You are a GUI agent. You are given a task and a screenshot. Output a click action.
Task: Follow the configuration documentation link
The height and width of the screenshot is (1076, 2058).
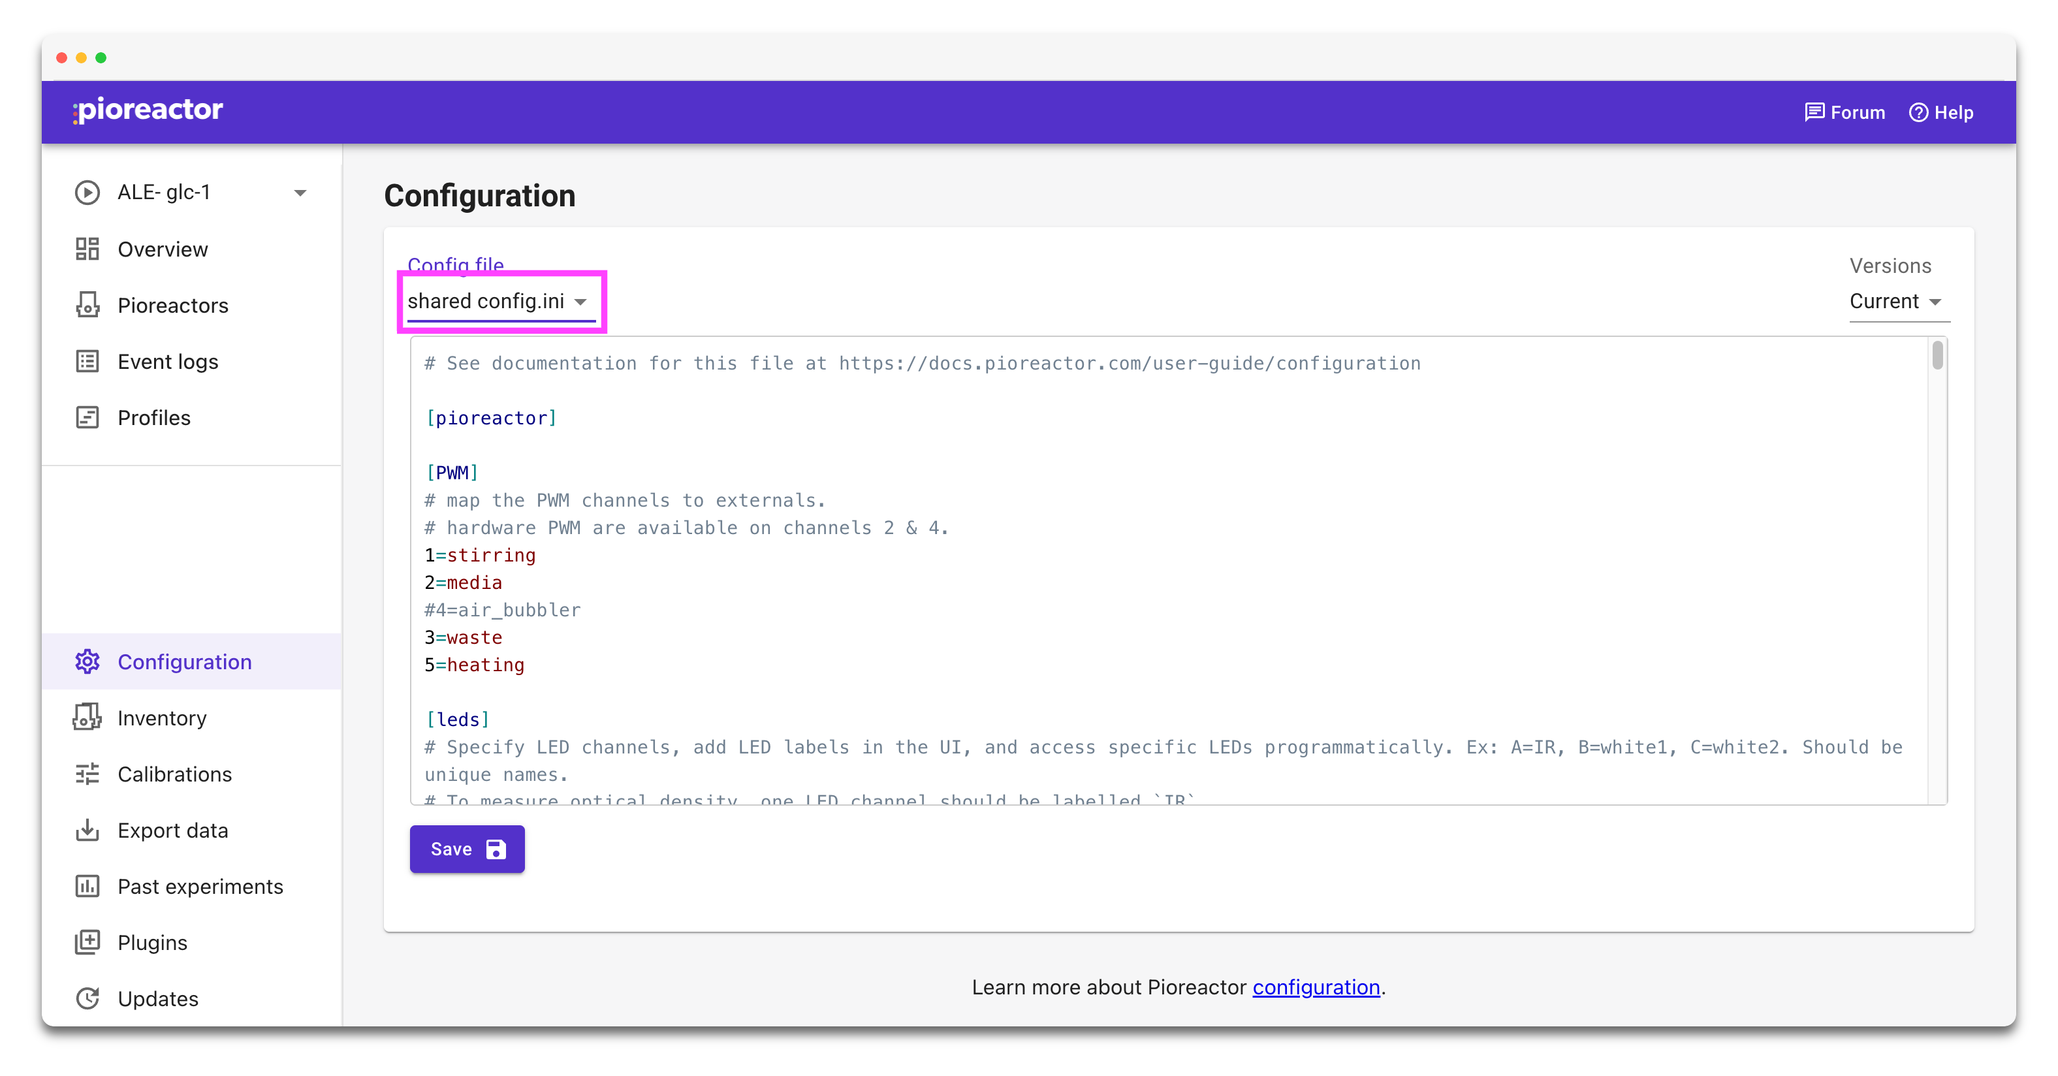(1315, 987)
